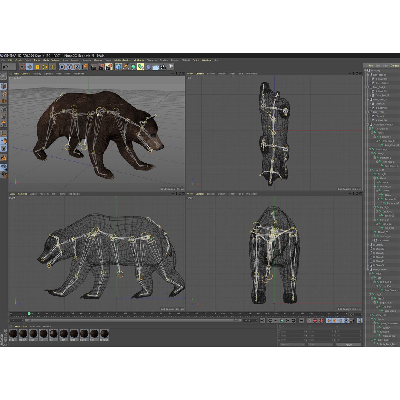Screen dimensions: 400x400
Task: Select Elbow_R object in tree
Action: [x=380, y=104]
